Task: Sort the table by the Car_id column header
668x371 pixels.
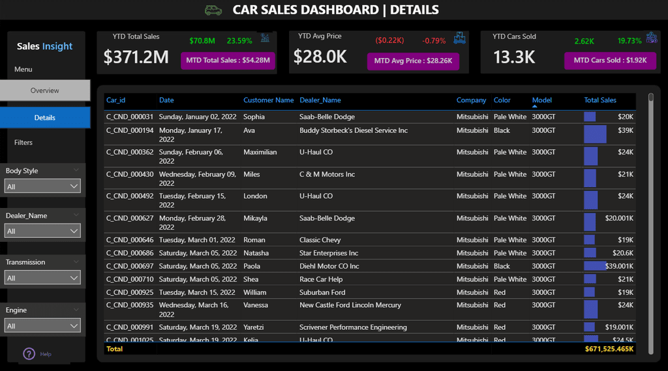Action: (x=116, y=100)
